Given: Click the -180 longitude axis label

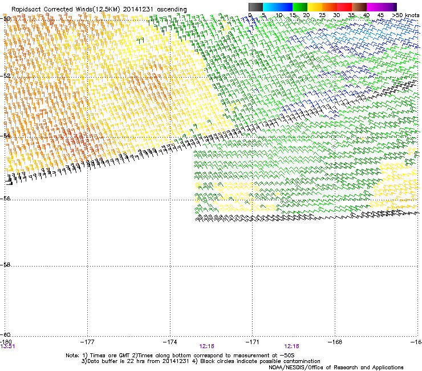Looking at the screenshot, I should (6, 342).
